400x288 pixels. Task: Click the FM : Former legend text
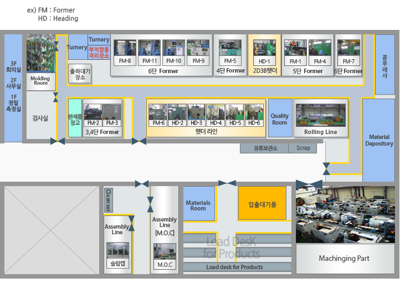coord(57,10)
